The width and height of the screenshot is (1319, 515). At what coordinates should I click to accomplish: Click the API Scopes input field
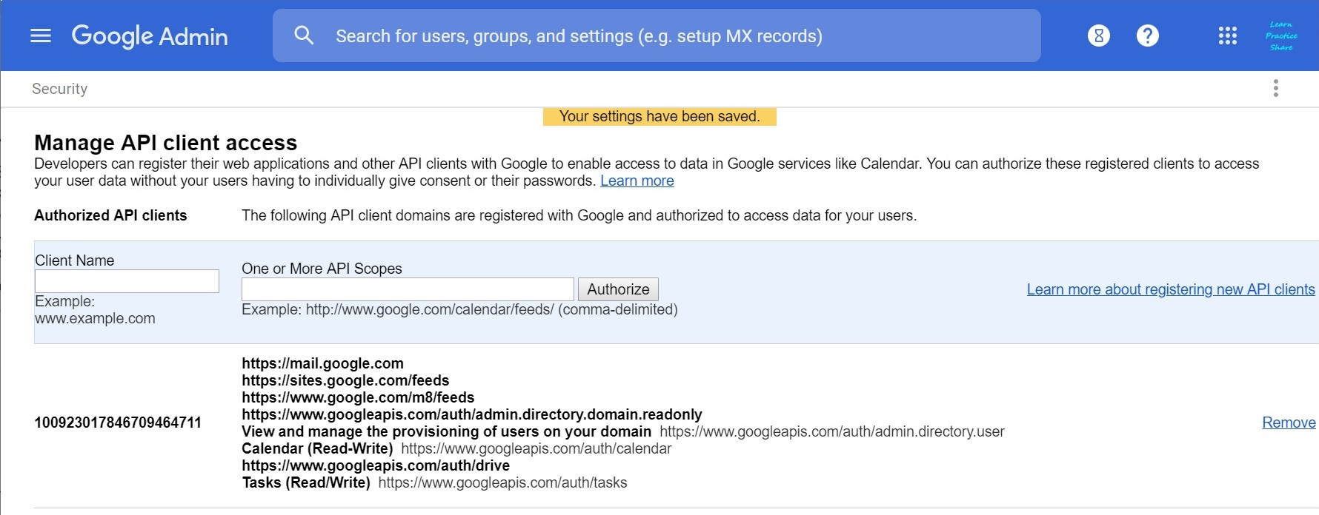(408, 289)
